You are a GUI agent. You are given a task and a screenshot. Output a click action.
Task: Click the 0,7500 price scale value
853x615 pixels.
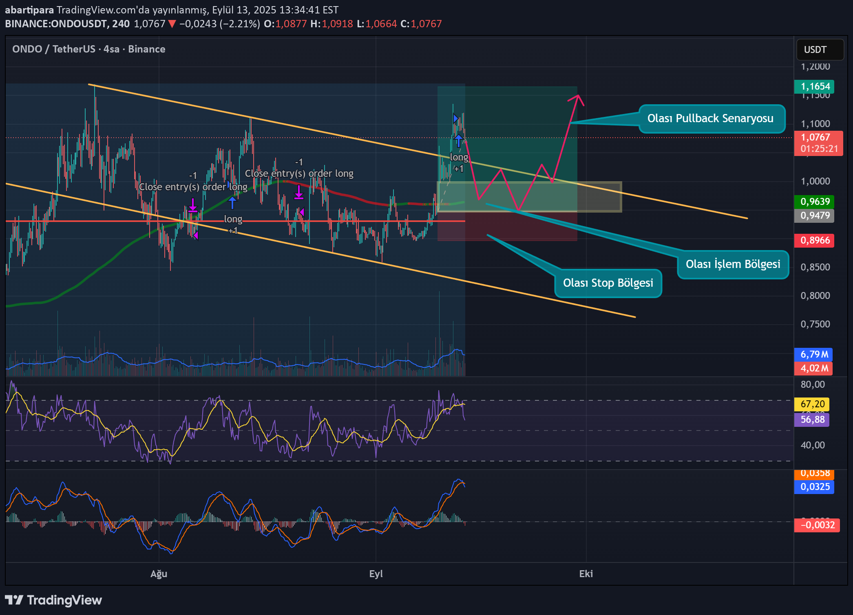(x=815, y=324)
